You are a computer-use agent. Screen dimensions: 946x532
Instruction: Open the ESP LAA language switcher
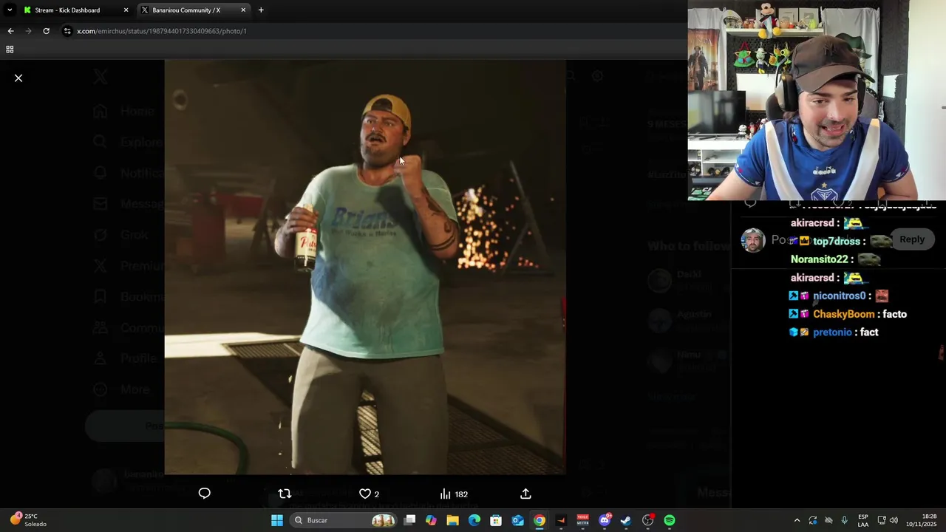[863, 520]
